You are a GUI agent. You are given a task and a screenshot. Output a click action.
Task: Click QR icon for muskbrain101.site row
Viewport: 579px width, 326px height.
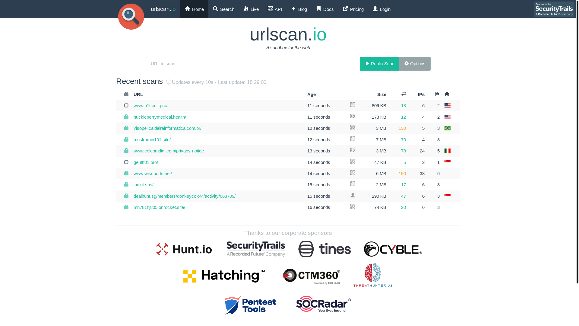pyautogui.click(x=353, y=139)
